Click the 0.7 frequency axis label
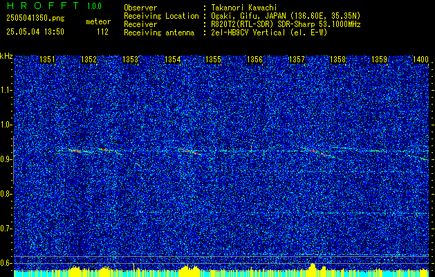This screenshot has width=435, height=277. pyautogui.click(x=6, y=229)
